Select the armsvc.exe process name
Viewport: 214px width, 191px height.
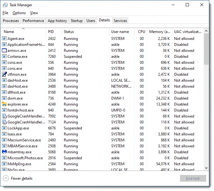(x=17, y=51)
